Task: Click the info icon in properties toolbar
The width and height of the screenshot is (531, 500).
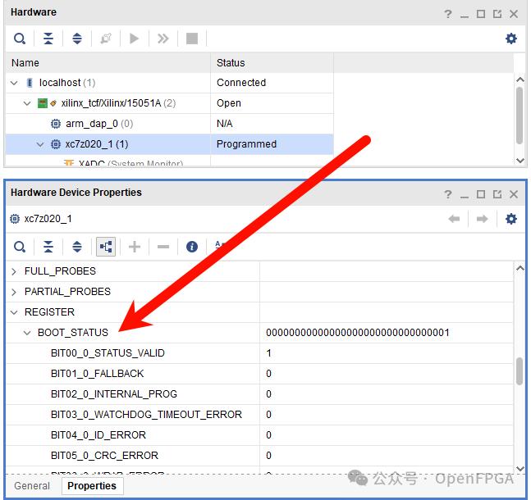Action: pos(192,247)
